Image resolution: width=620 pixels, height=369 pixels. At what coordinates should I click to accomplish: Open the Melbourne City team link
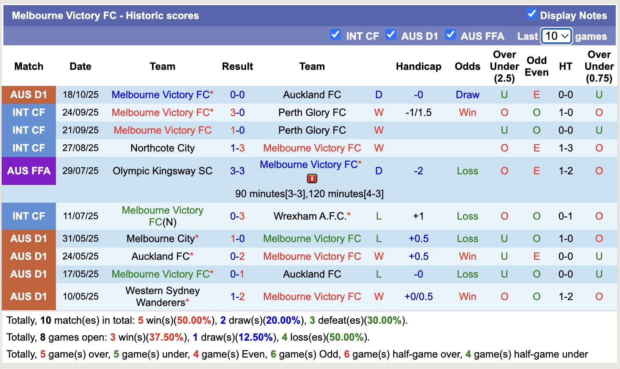coord(159,238)
